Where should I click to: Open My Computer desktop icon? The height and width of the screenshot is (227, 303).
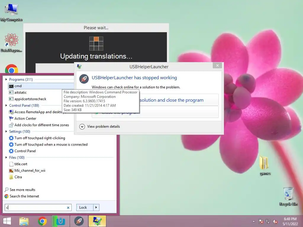(x=12, y=12)
